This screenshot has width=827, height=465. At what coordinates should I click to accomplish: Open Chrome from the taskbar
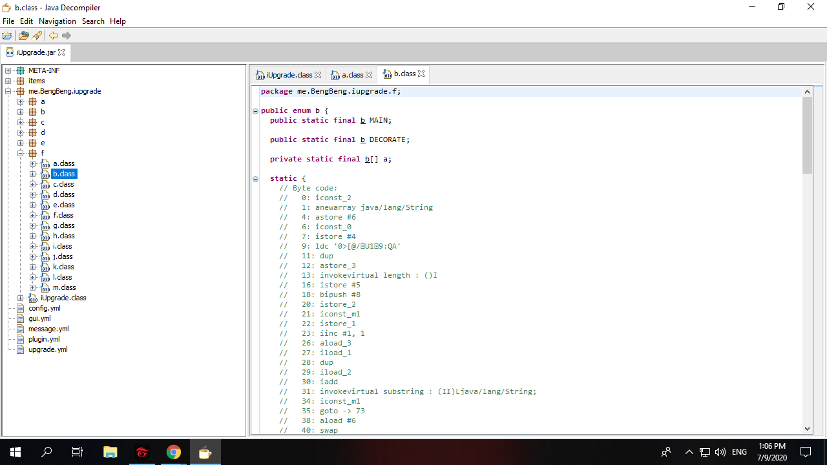coord(173,452)
